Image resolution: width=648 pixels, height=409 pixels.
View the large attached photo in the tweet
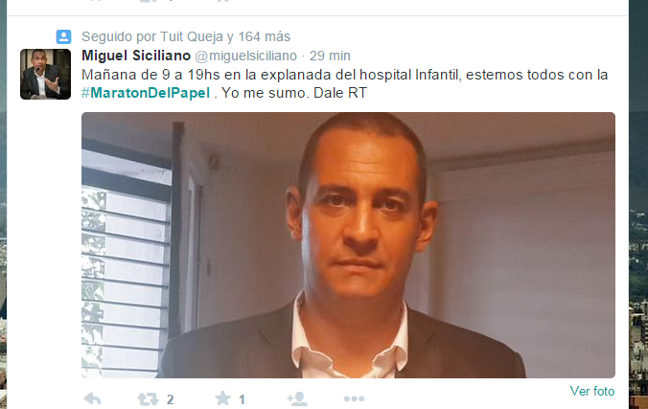[348, 245]
